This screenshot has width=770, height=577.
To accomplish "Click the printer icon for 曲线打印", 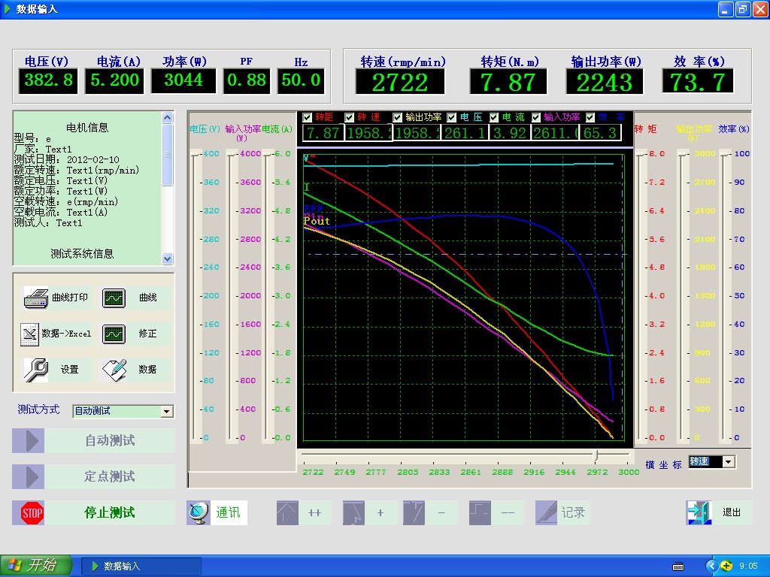I will (x=36, y=298).
